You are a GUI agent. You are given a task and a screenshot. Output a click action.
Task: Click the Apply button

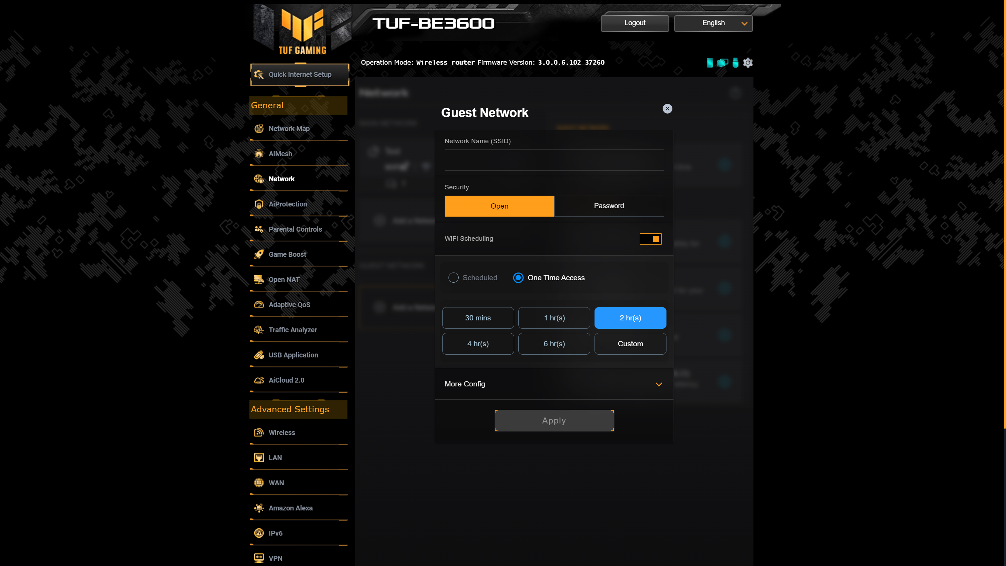[554, 420]
